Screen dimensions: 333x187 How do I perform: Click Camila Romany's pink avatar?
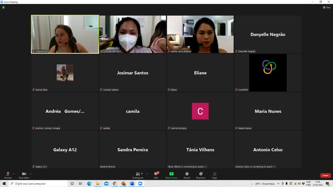tap(200, 111)
